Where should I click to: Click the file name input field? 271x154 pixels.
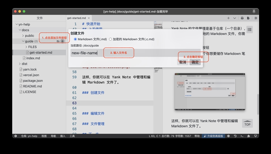click(x=136, y=53)
